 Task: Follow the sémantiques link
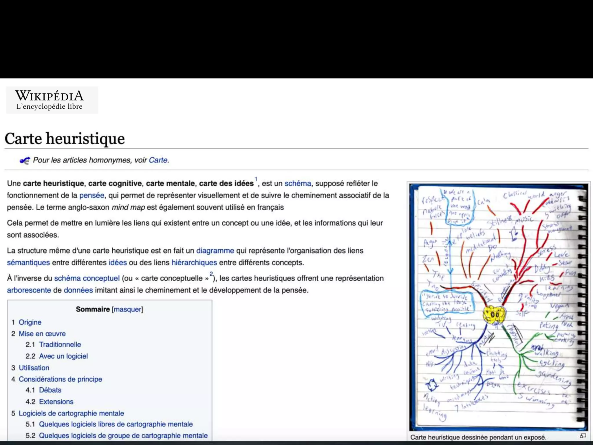pyautogui.click(x=28, y=262)
